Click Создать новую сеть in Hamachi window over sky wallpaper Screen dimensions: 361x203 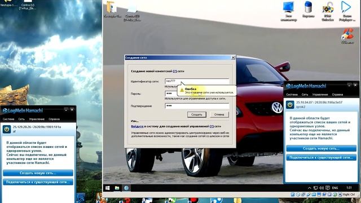tap(38, 173)
